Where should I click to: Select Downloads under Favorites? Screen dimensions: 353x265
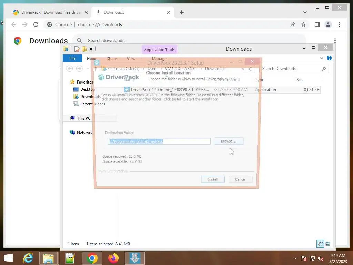coord(87,97)
